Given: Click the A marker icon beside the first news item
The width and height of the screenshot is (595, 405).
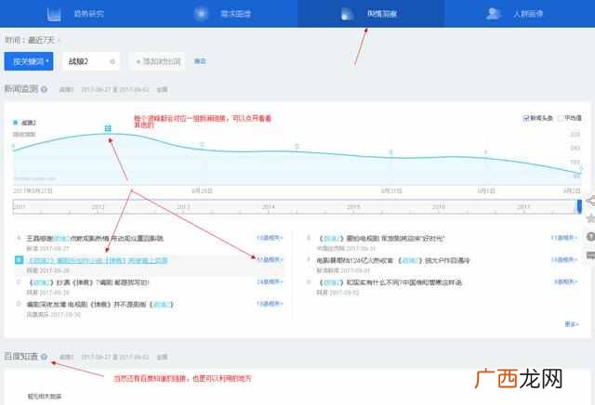Looking at the screenshot, I should coord(19,238).
